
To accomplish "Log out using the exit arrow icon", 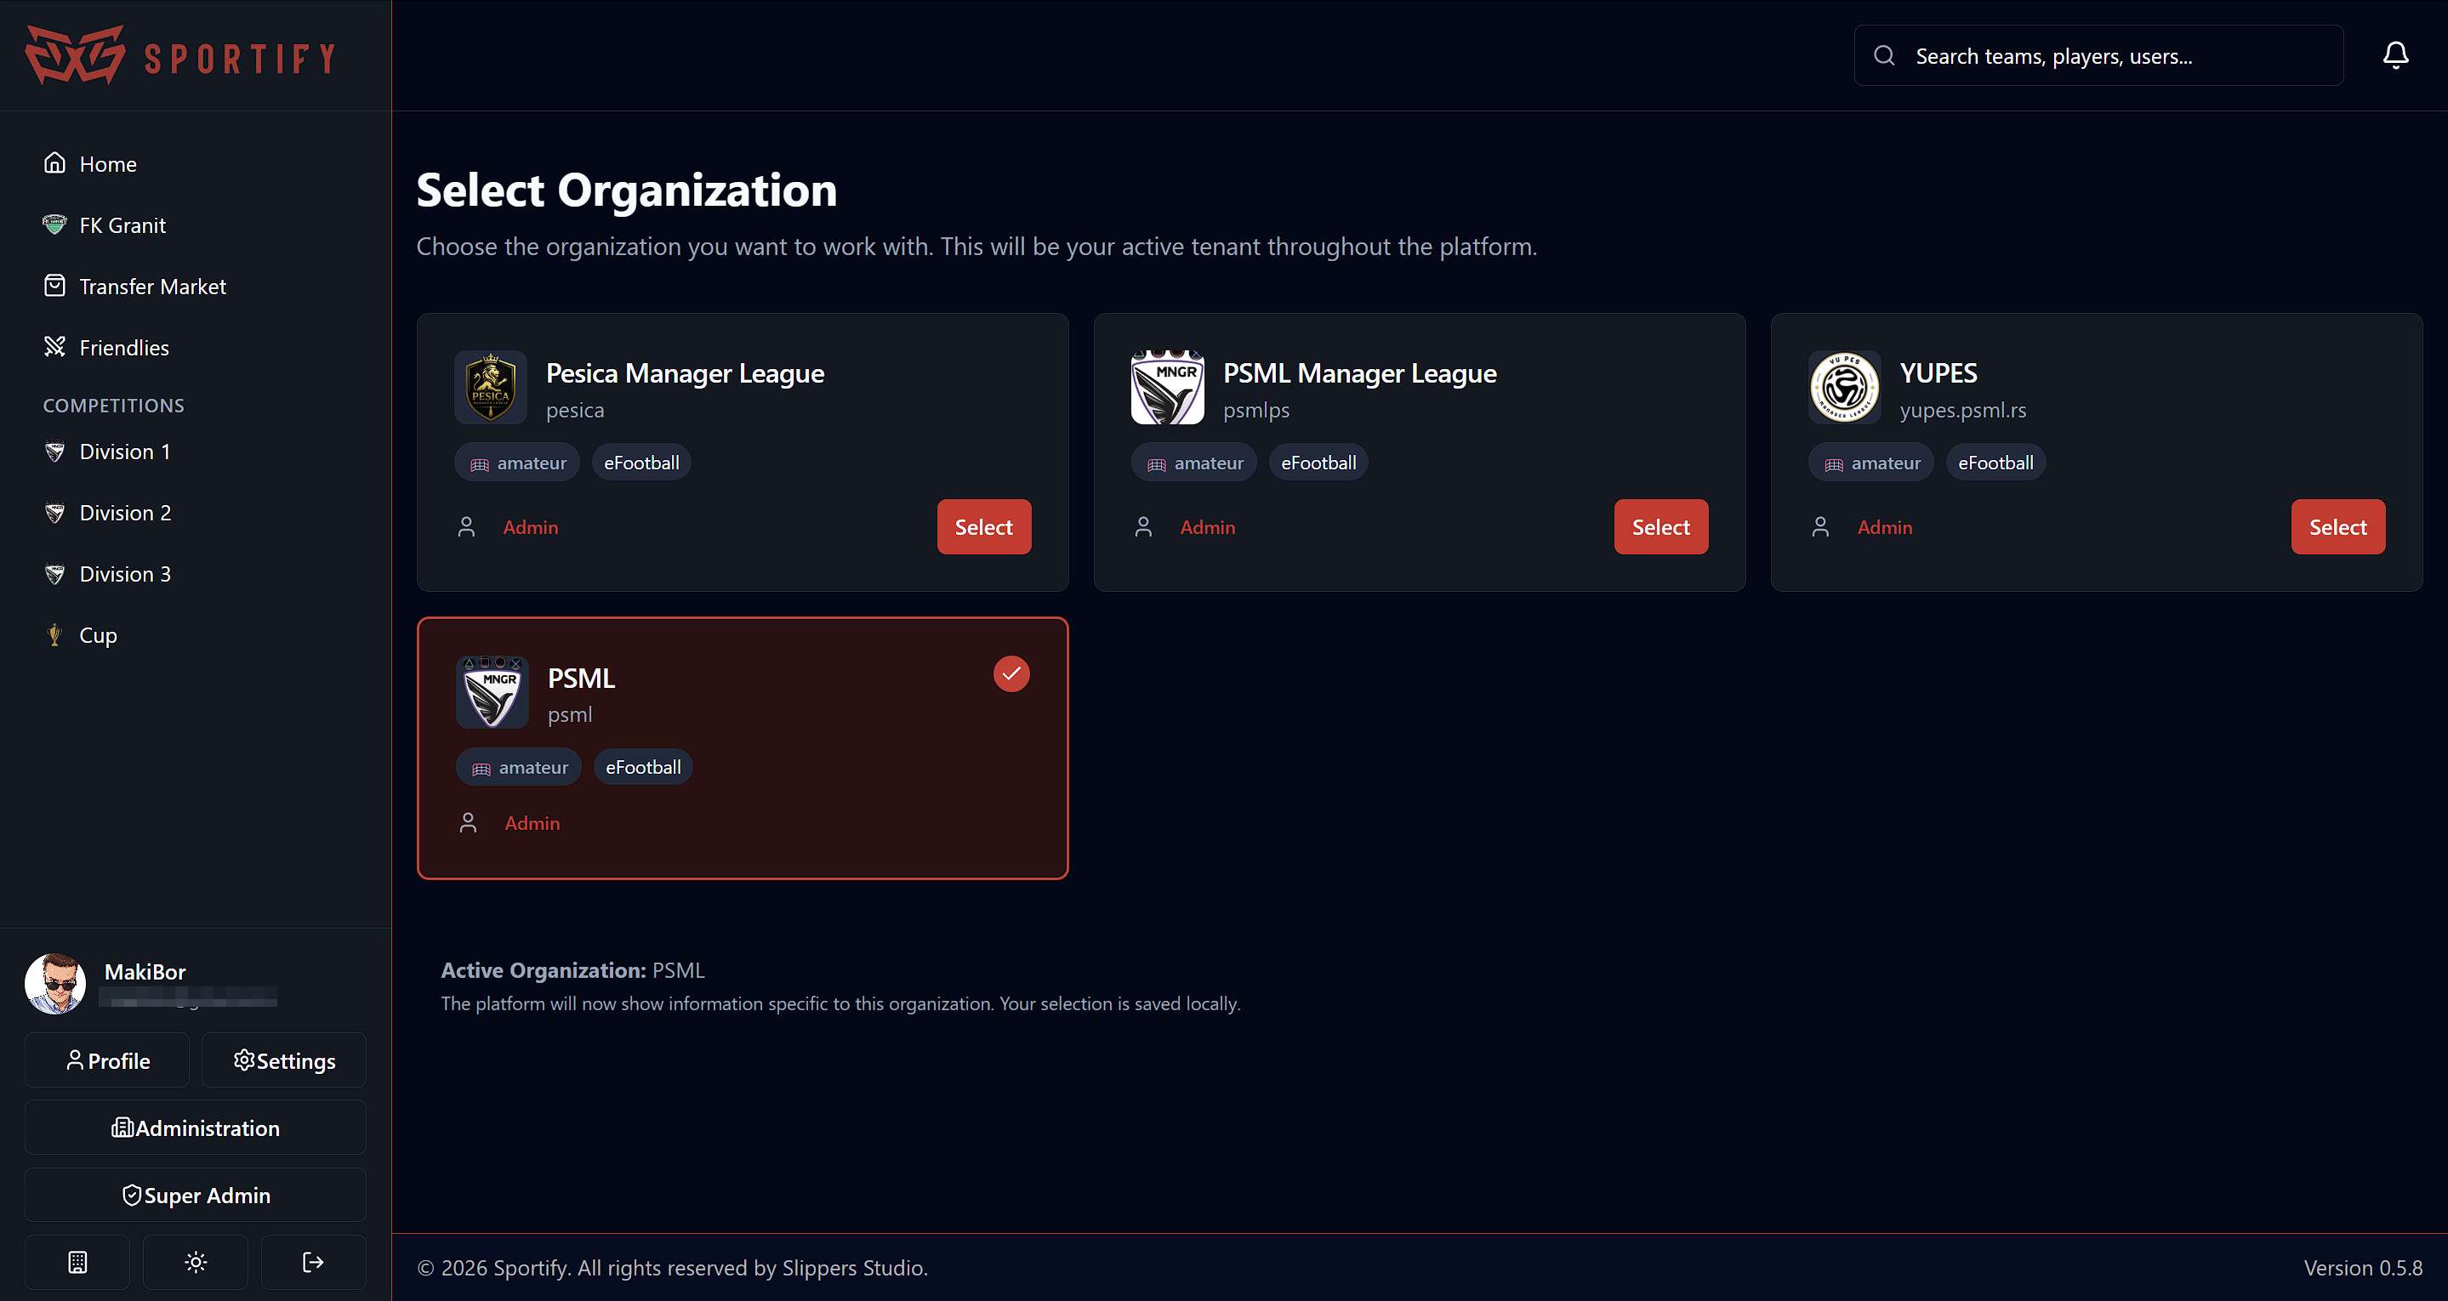I will 313,1261.
